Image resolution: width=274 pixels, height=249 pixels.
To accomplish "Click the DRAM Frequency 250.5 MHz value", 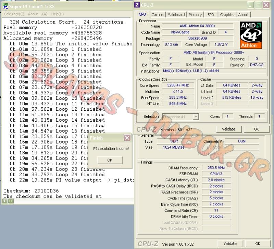I will (x=216, y=168).
